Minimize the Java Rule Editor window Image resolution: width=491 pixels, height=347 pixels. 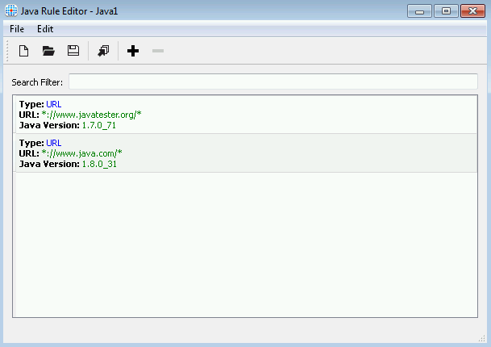tap(419, 11)
